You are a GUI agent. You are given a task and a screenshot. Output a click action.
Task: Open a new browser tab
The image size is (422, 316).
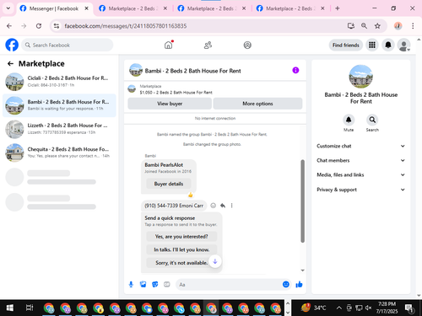coord(338,8)
